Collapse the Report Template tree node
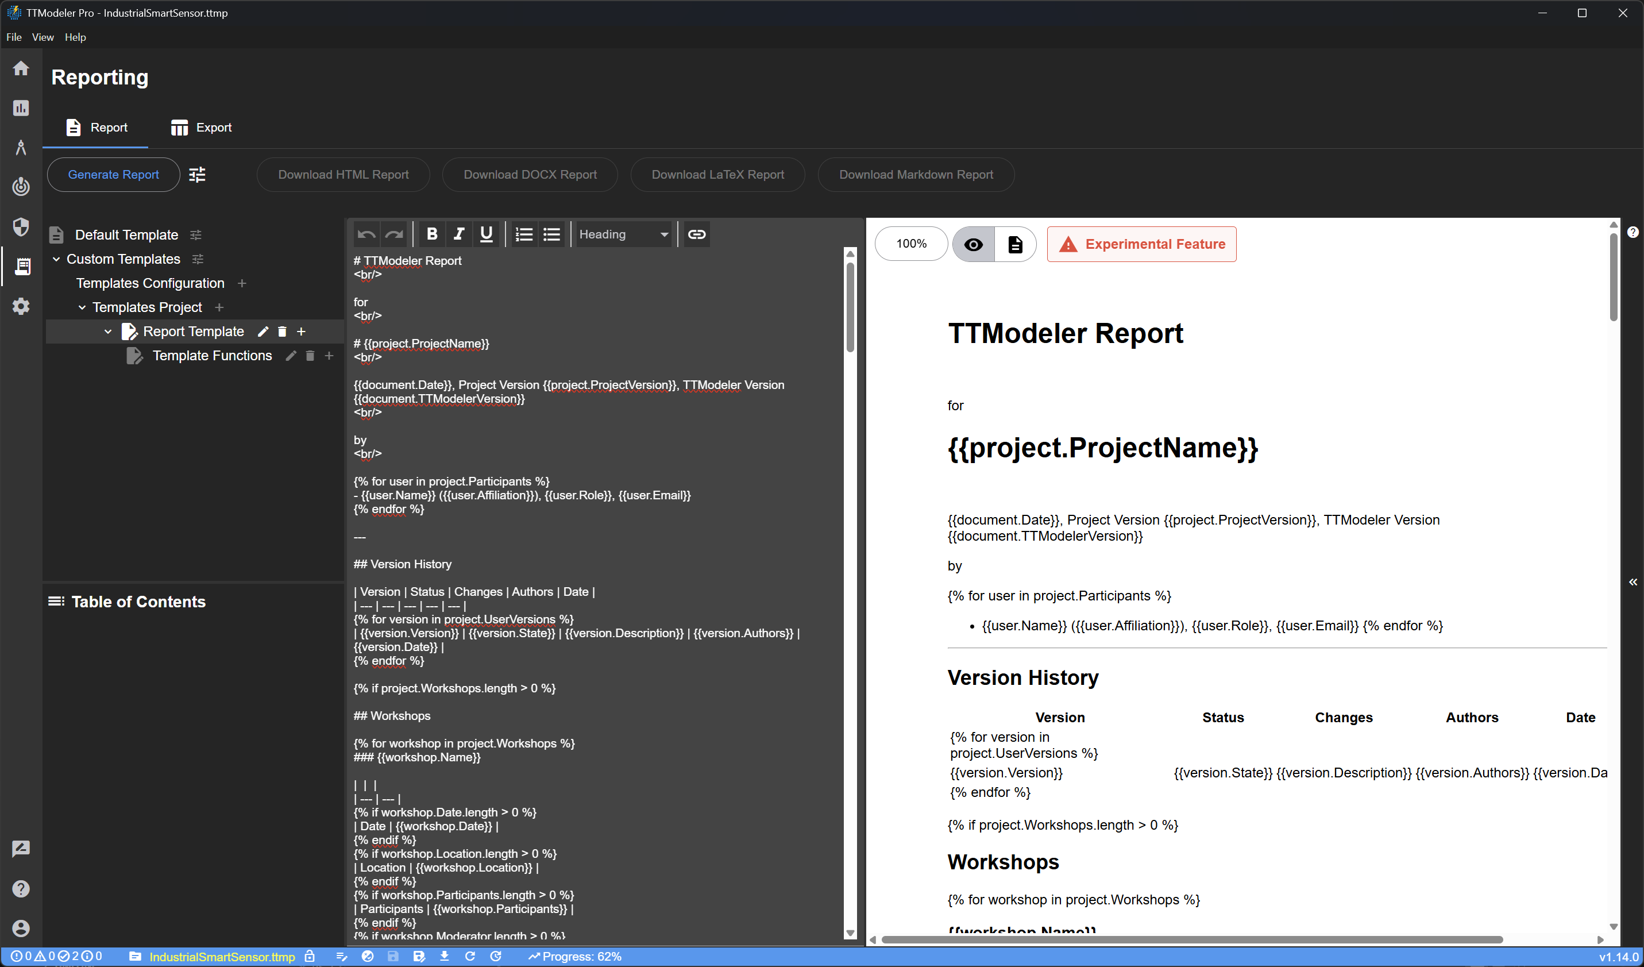Screen dimensions: 1644x967 [107, 332]
